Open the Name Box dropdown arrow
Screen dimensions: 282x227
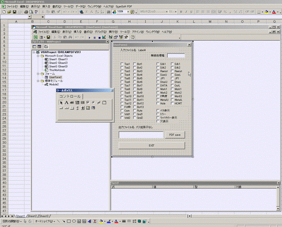30,17
